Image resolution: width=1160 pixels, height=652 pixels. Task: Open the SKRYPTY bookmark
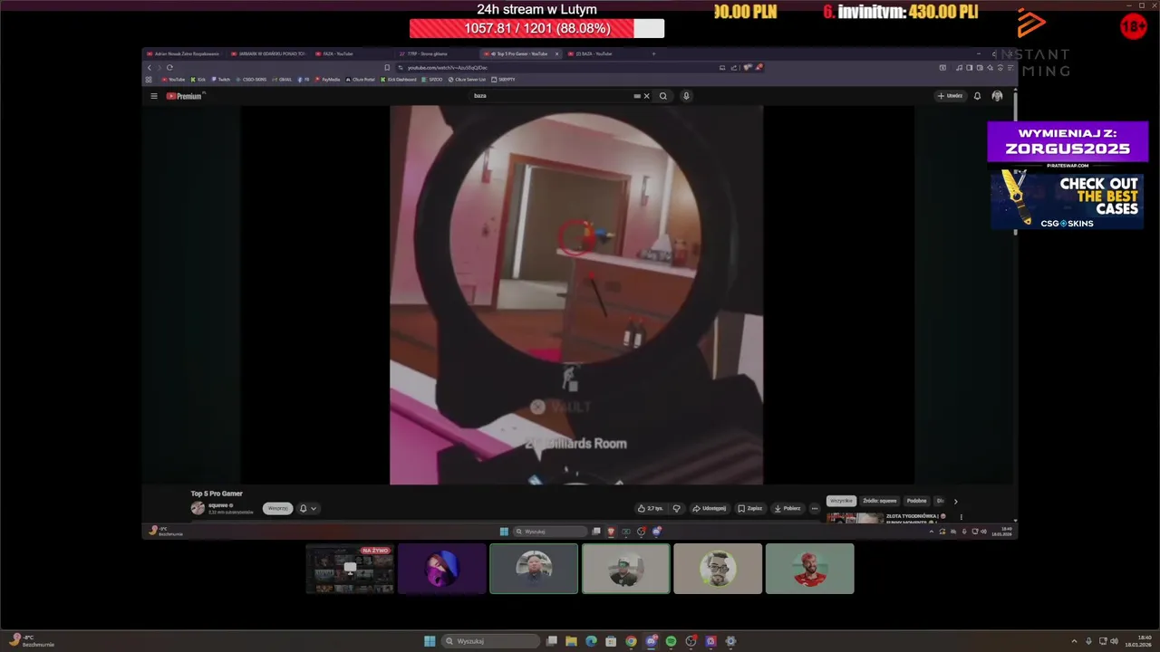click(x=504, y=80)
